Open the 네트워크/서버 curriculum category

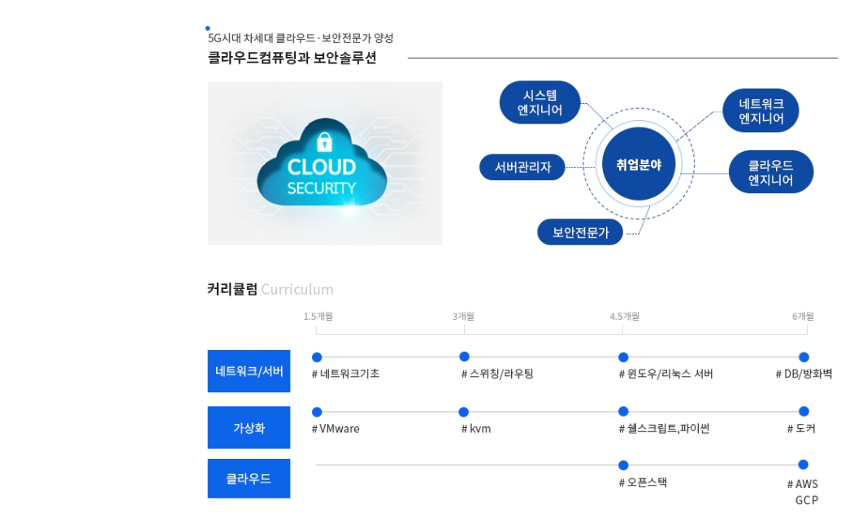click(249, 371)
